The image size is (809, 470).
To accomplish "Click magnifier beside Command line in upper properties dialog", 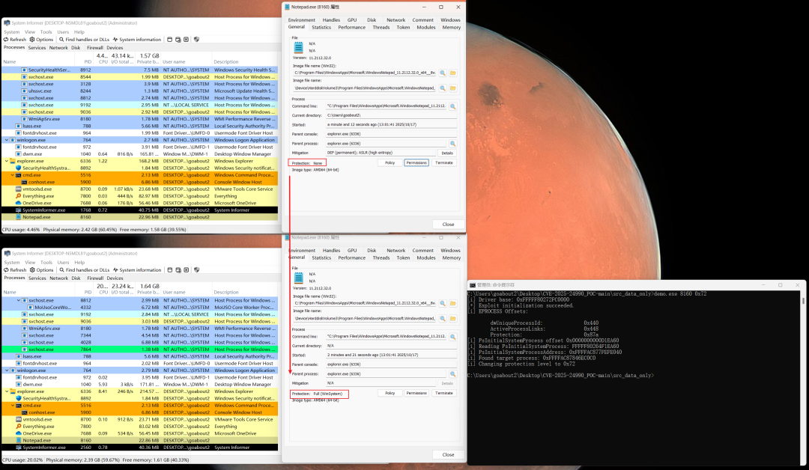I will pos(453,106).
